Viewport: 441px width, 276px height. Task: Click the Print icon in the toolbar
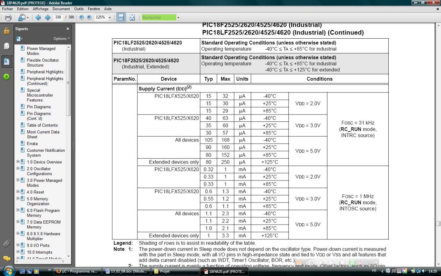point(8,17)
